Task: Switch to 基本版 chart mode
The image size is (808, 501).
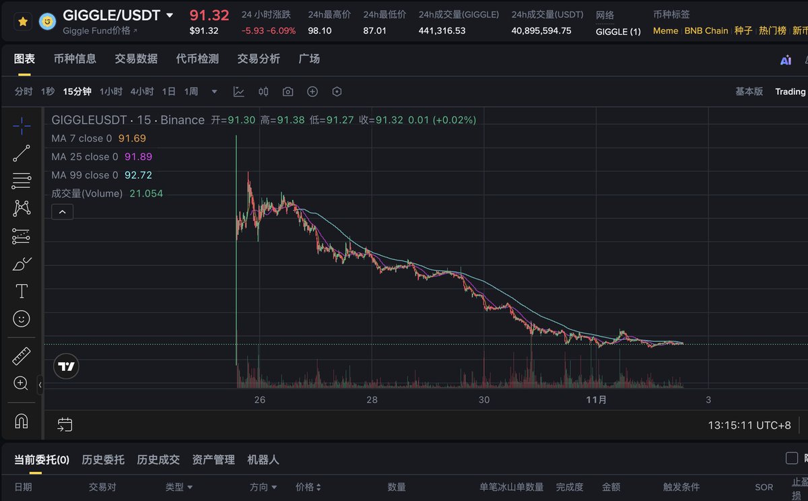Action: tap(749, 92)
